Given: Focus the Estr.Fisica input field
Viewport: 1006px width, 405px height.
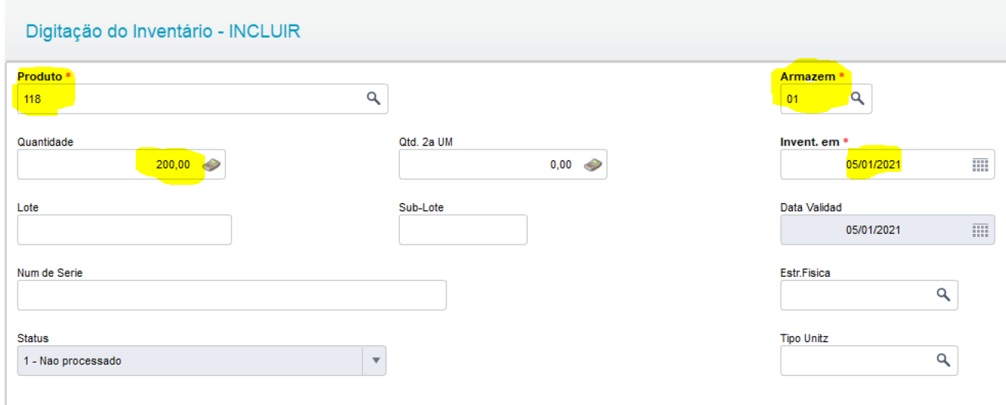Looking at the screenshot, I should coord(869,295).
